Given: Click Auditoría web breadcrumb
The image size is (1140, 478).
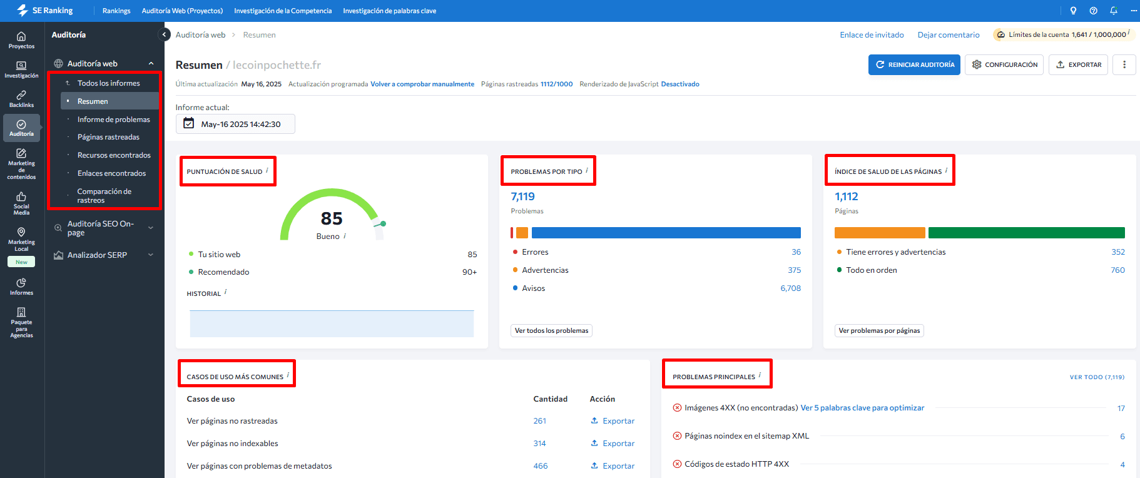Looking at the screenshot, I should click(200, 35).
